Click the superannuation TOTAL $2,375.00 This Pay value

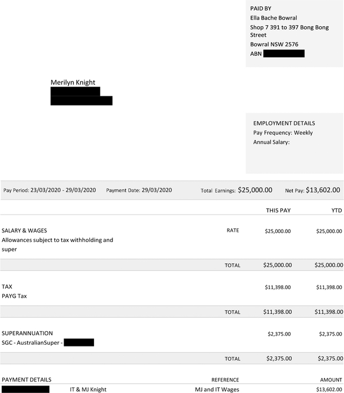279,359
